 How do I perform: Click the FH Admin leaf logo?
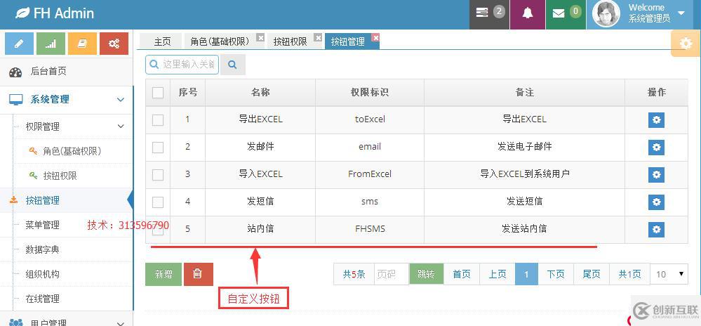tap(22, 13)
